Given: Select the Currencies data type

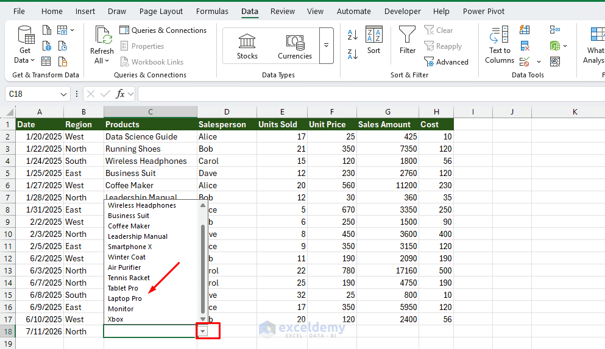Looking at the screenshot, I should pyautogui.click(x=295, y=46).
